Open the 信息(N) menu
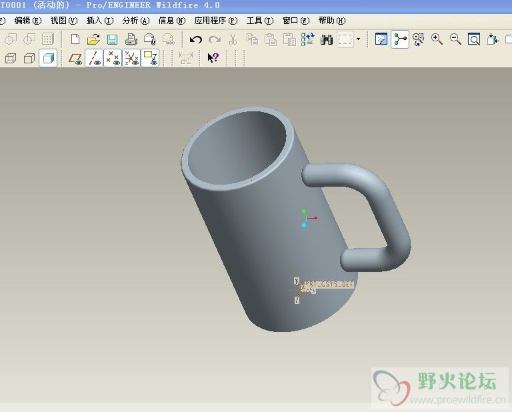The width and height of the screenshot is (512, 412). pyautogui.click(x=172, y=21)
